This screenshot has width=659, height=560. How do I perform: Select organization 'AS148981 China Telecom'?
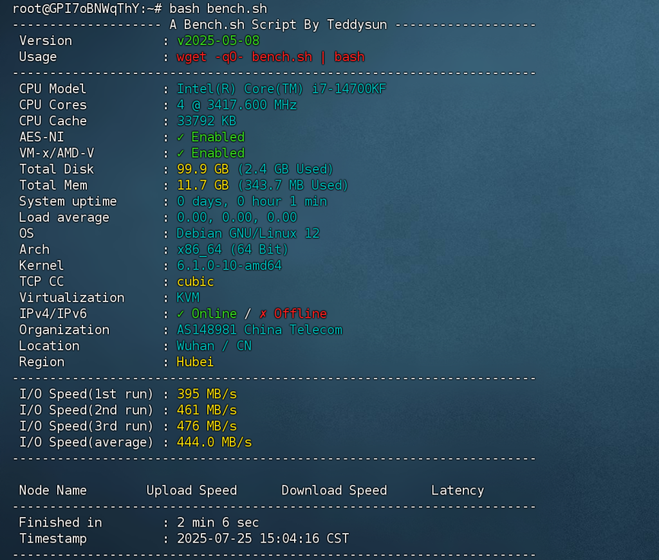260,330
